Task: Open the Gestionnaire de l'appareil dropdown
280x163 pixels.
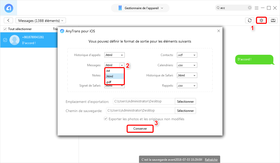Action: click(140, 8)
